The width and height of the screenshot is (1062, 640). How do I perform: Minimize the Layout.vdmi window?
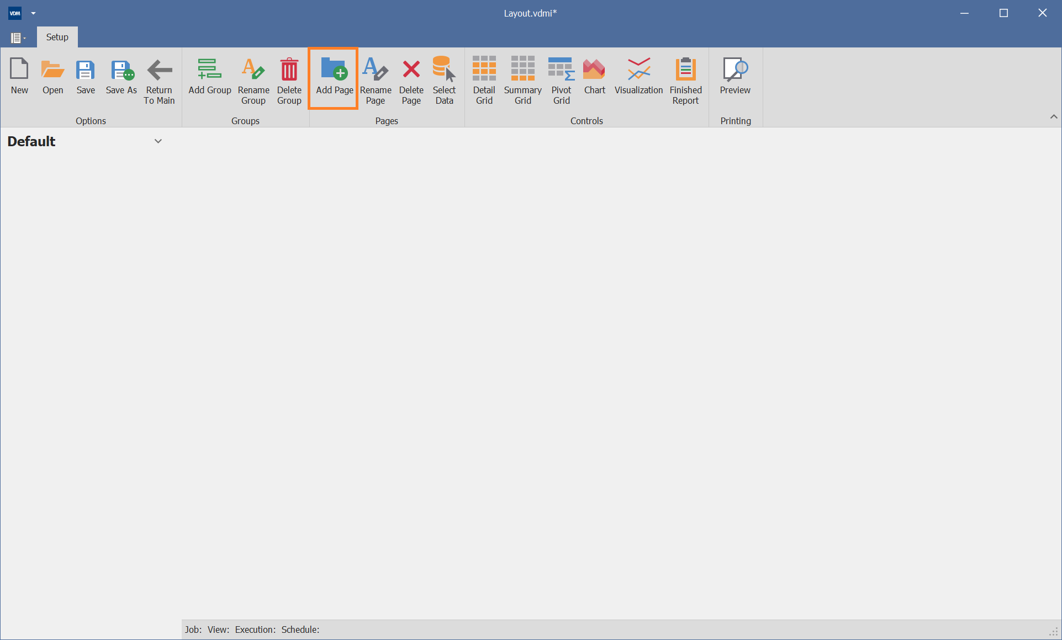(965, 13)
